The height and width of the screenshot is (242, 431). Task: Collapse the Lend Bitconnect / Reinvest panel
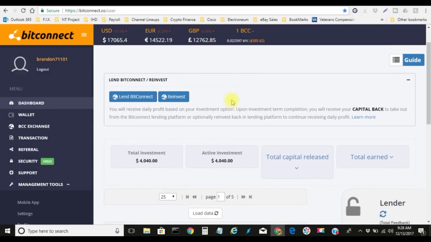pyautogui.click(x=408, y=80)
